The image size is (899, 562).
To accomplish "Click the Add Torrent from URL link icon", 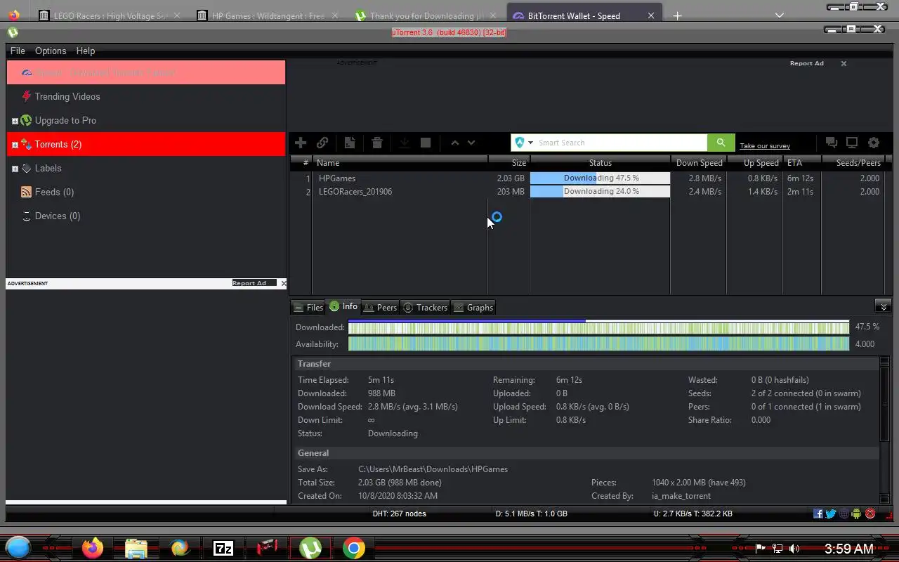I will (x=322, y=143).
